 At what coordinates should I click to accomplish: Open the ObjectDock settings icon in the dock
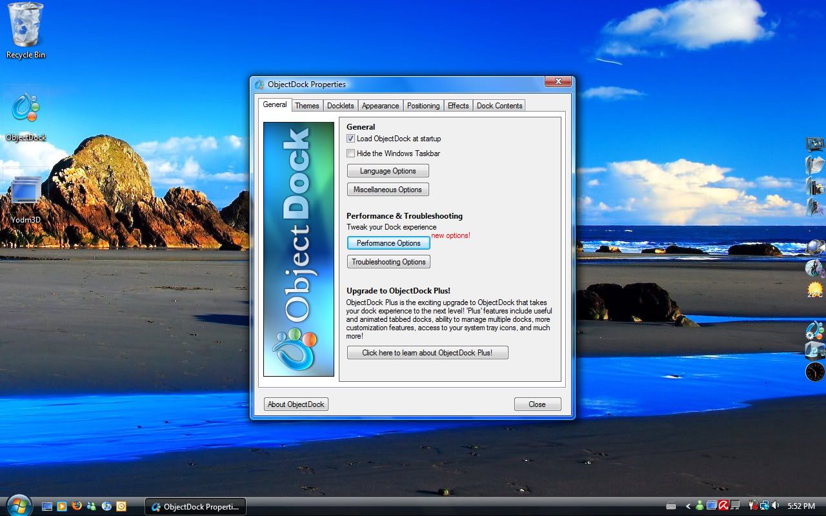click(814, 330)
